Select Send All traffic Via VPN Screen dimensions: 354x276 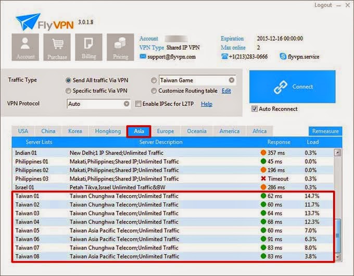click(x=68, y=80)
